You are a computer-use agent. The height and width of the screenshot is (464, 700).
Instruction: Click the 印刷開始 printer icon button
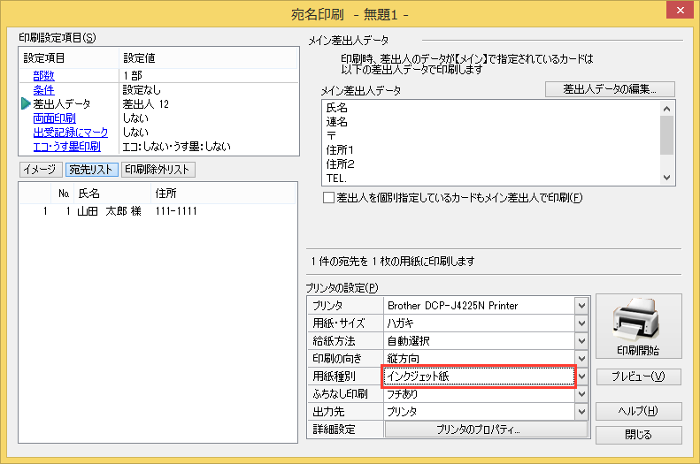(x=638, y=326)
